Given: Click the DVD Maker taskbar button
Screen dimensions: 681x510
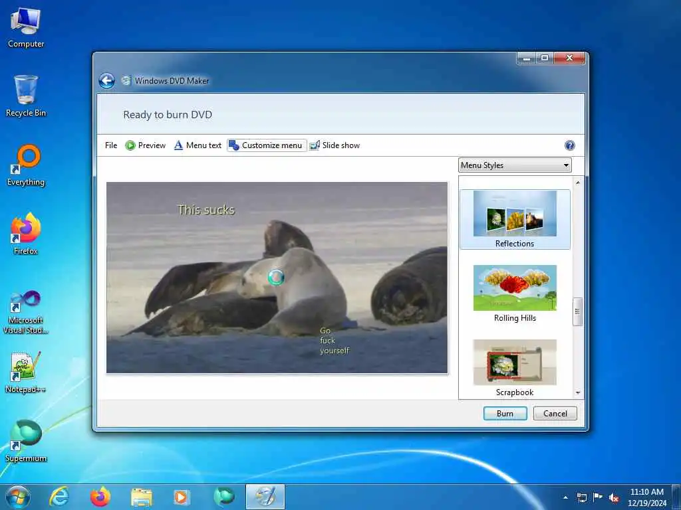Looking at the screenshot, I should pos(265,497).
